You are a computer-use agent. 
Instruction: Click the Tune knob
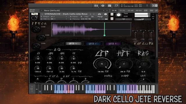tap(119, 15)
